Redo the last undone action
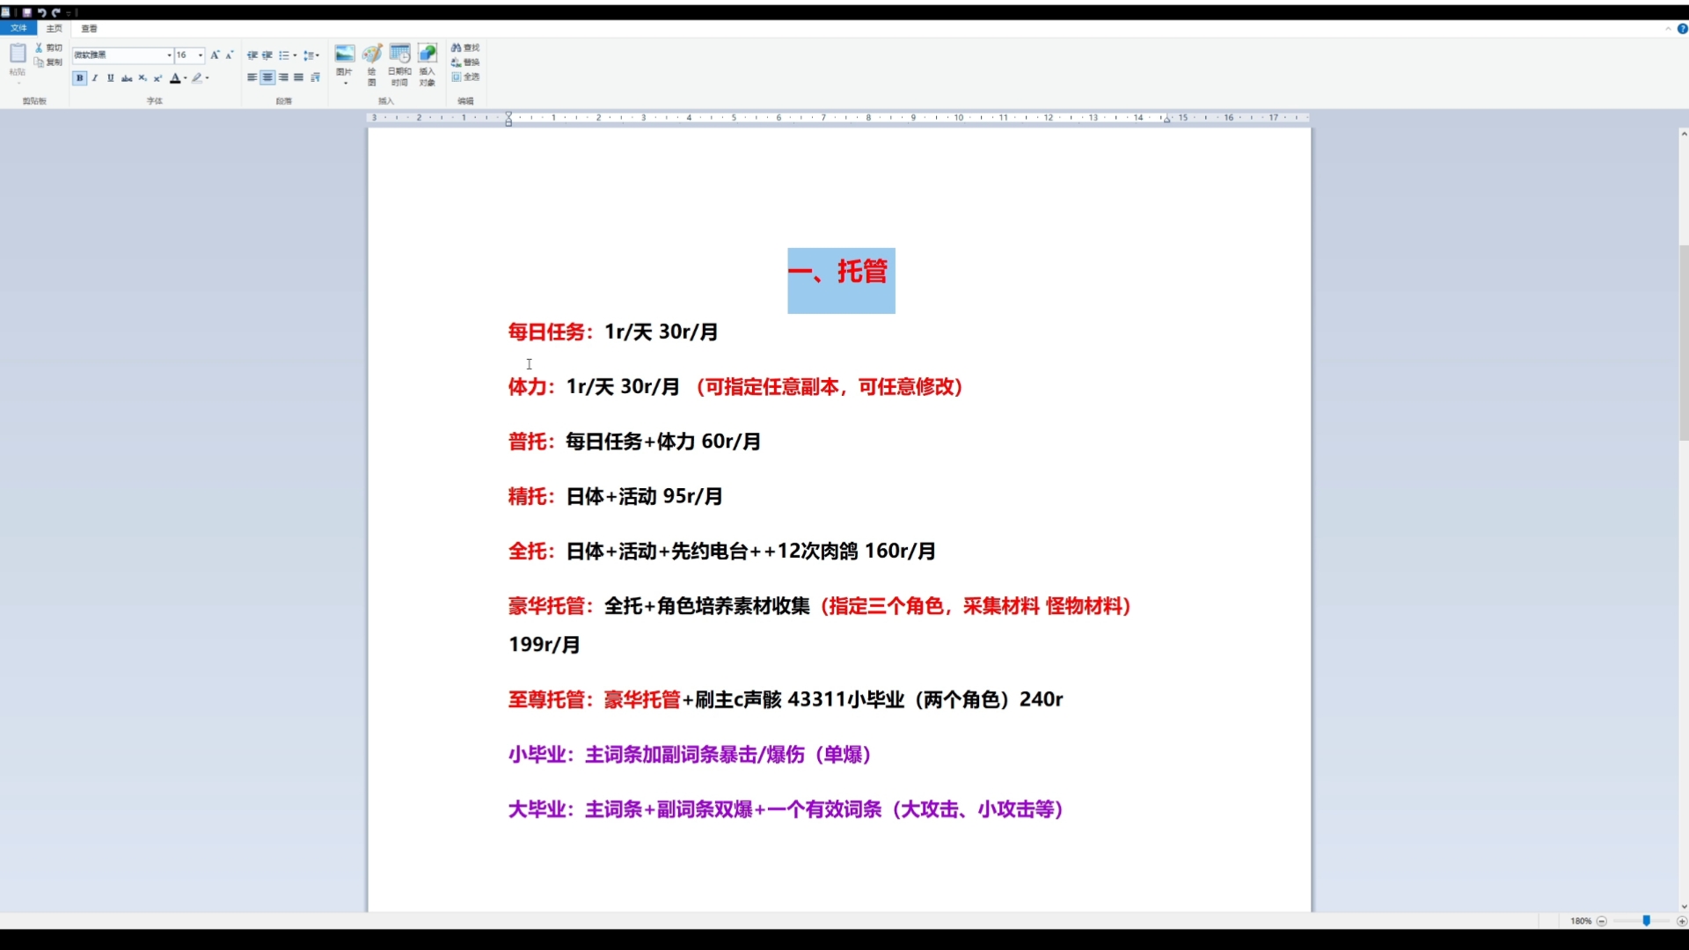Image resolution: width=1689 pixels, height=950 pixels. coord(55,12)
